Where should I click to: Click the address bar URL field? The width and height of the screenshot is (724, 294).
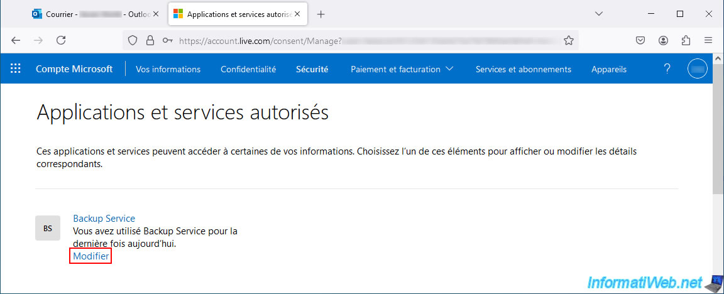pos(351,41)
